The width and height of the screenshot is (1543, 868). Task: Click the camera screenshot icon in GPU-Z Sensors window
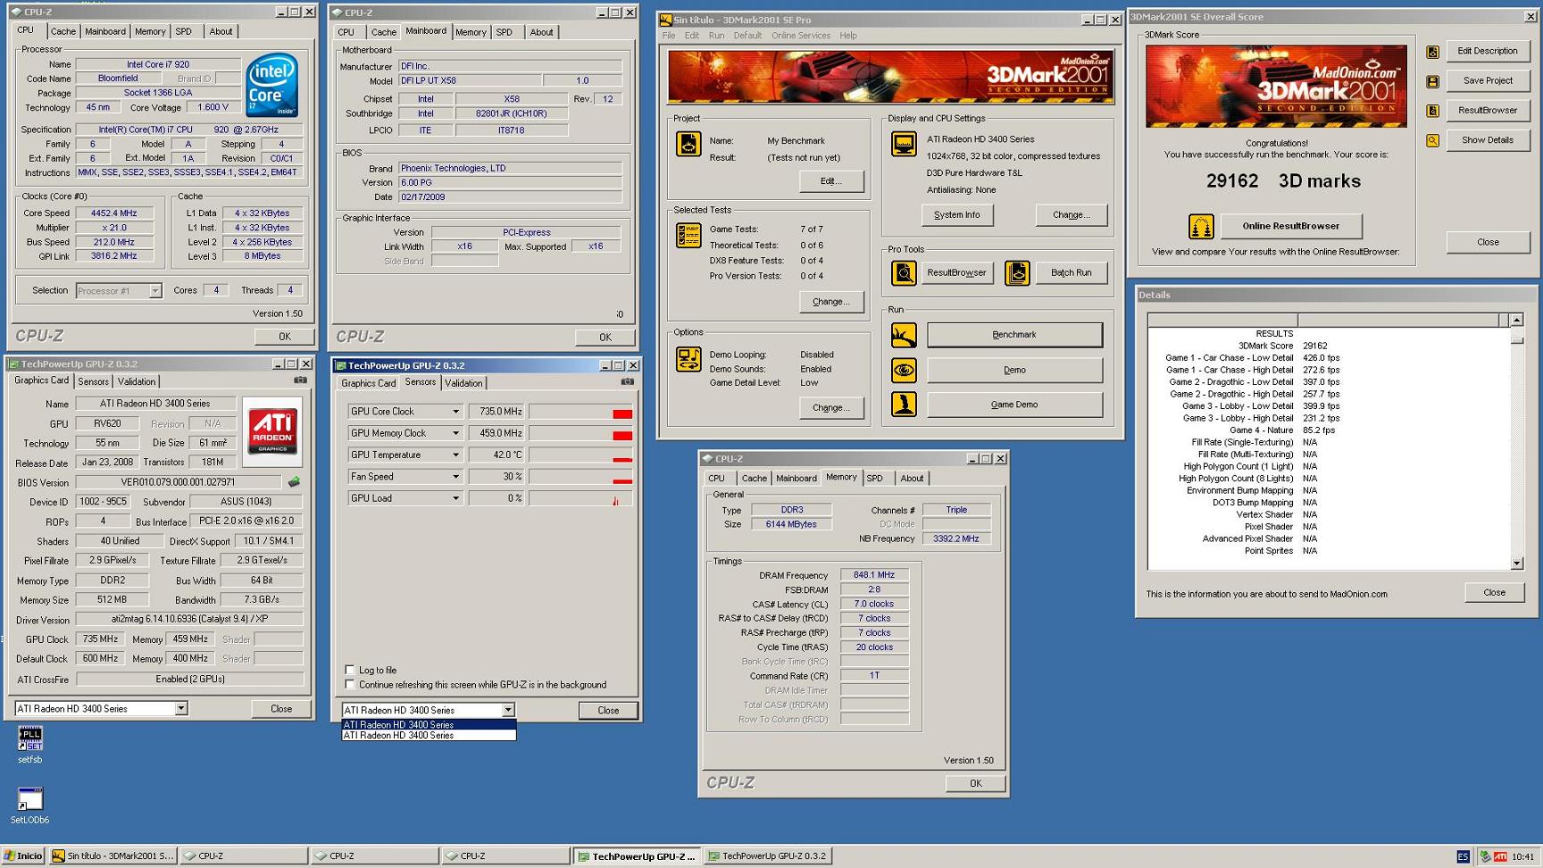point(628,382)
